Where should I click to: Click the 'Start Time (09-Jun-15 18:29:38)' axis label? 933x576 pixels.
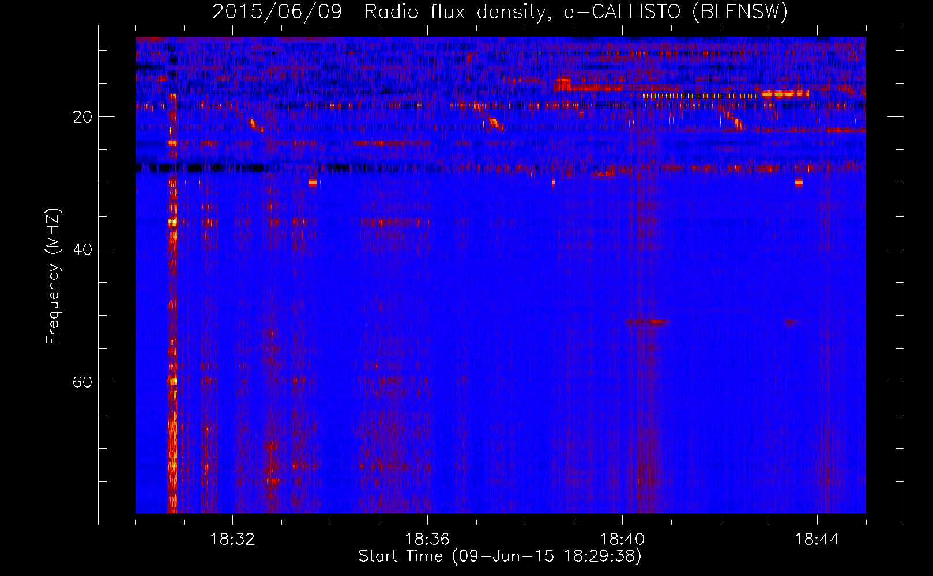click(x=500, y=556)
